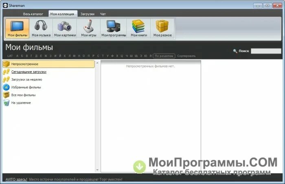Click the search magnifier icon
The height and width of the screenshot is (184, 285).
click(235, 51)
